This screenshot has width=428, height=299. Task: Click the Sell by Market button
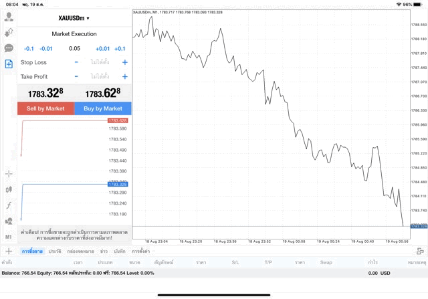45,108
